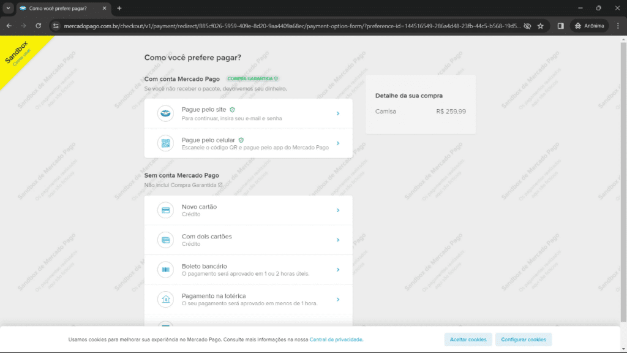Image resolution: width=627 pixels, height=353 pixels.
Task: Click the site information icon in address bar
Action: click(x=56, y=26)
